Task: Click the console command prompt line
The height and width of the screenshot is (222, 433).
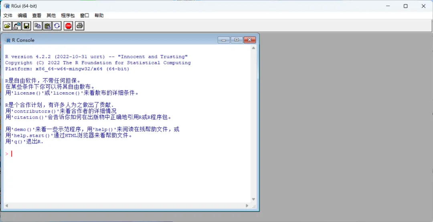Action: coord(127,154)
